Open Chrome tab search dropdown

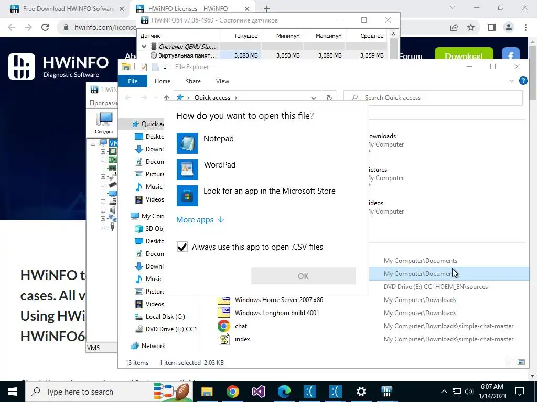453,7
